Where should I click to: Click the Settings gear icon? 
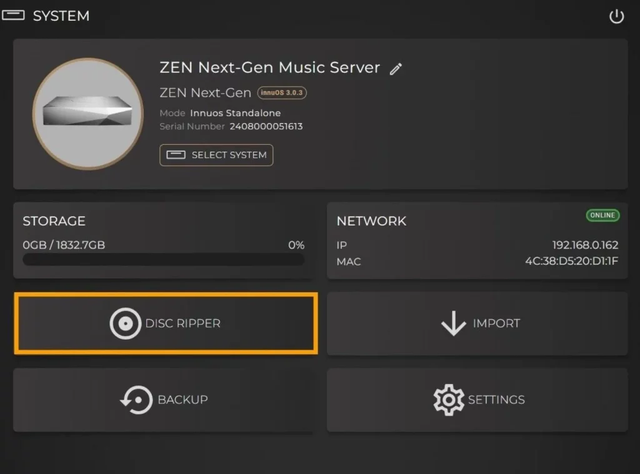click(x=449, y=400)
